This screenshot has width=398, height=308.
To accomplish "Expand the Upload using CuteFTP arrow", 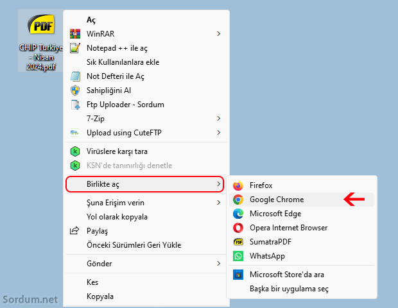I will pyautogui.click(x=218, y=133).
